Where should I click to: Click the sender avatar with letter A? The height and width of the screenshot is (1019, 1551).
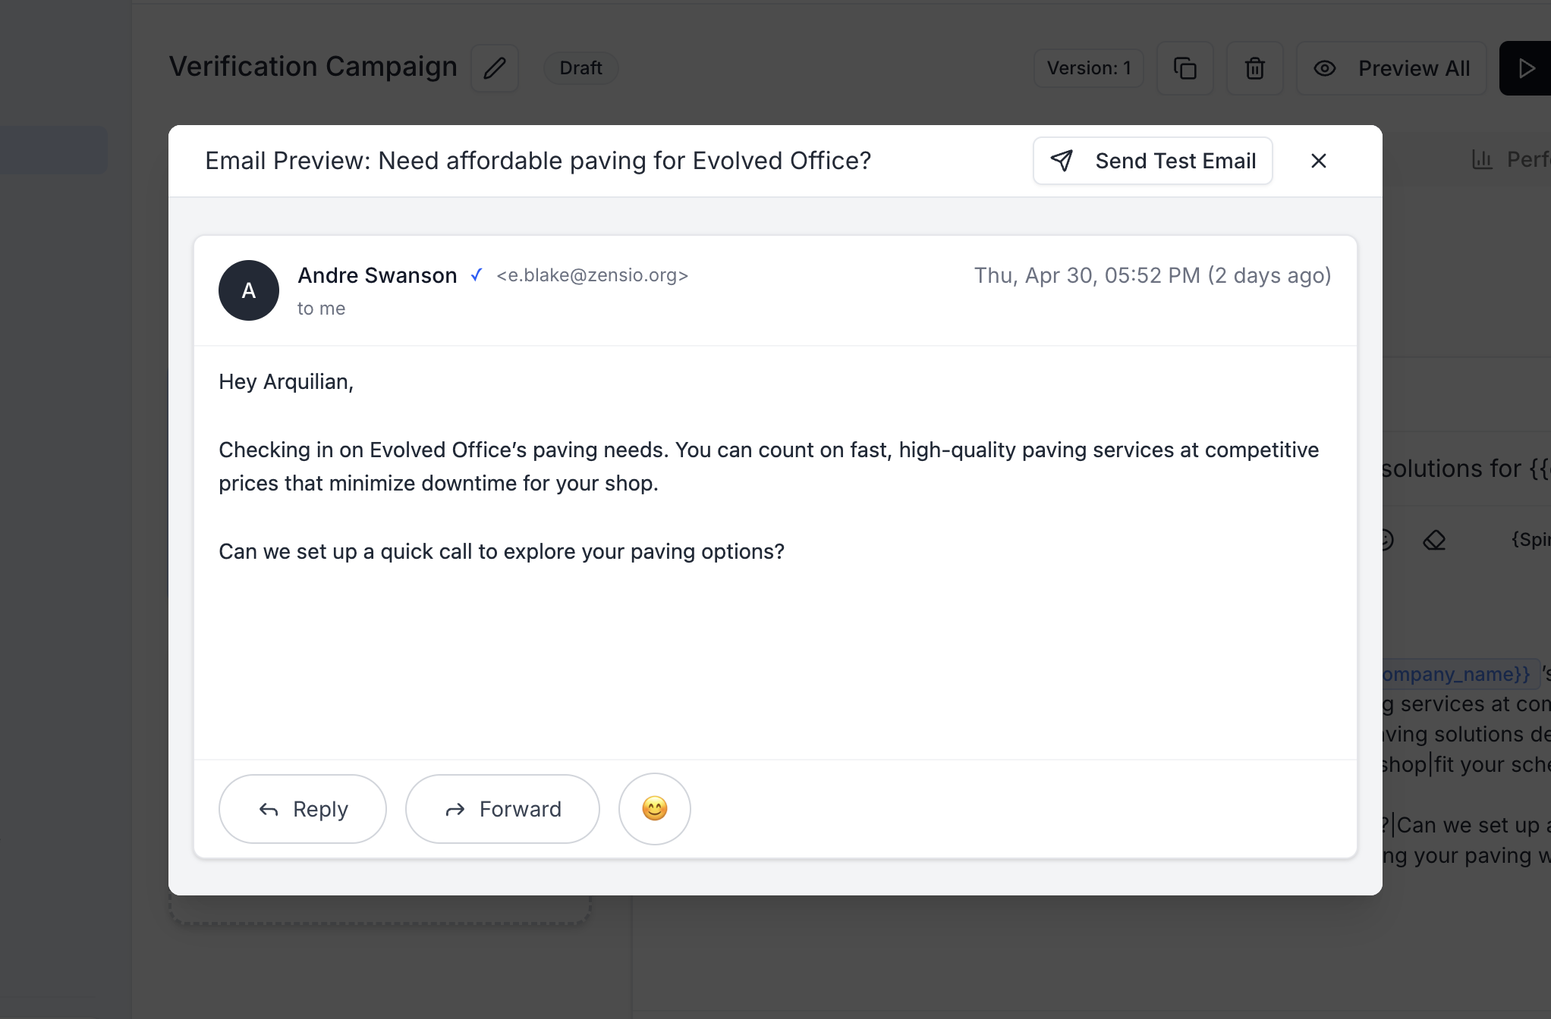pyautogui.click(x=249, y=290)
